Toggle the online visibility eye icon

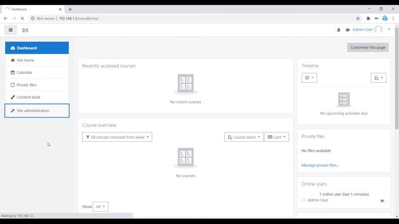pos(382,200)
